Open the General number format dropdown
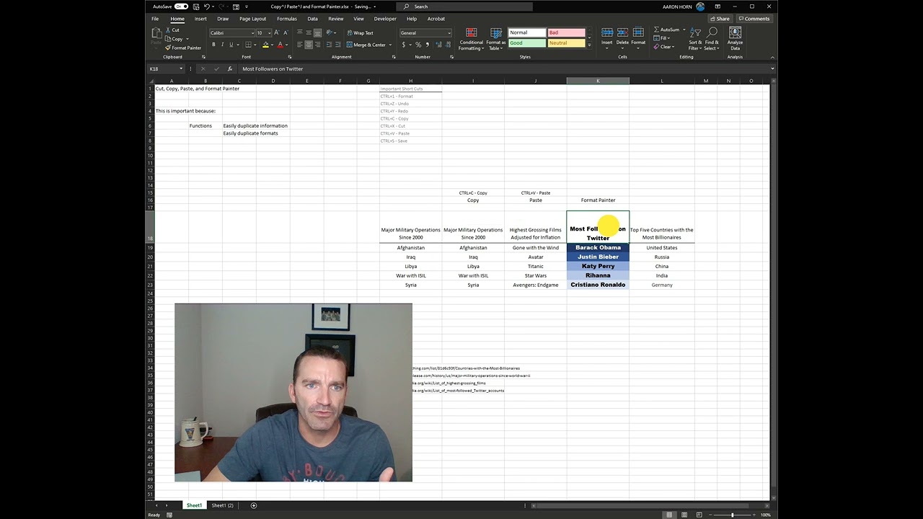923x519 pixels. [449, 33]
